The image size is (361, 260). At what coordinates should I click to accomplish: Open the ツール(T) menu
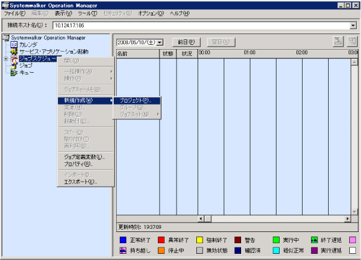click(88, 13)
